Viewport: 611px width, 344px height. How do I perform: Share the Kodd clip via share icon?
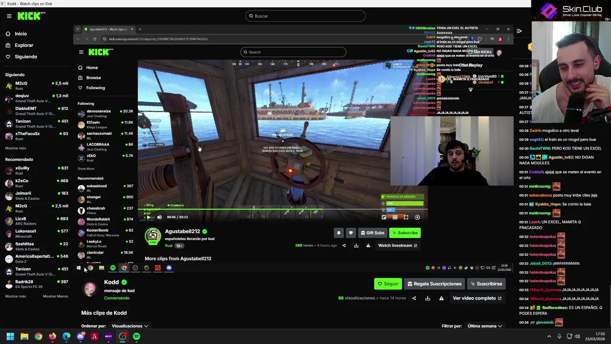tap(414, 298)
